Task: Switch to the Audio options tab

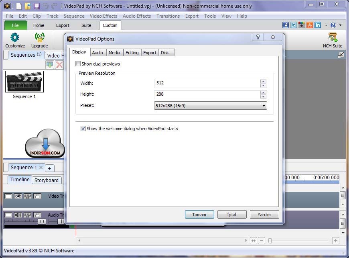Action: pos(97,53)
